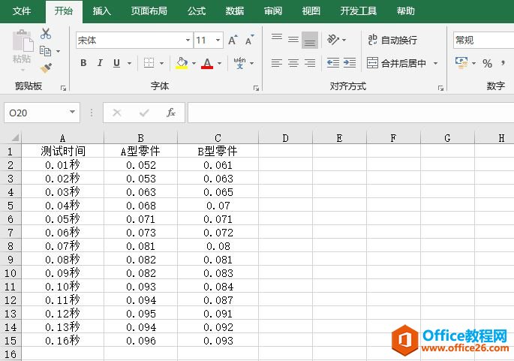
Task: Switch to 数据 tab
Action: pos(235,11)
